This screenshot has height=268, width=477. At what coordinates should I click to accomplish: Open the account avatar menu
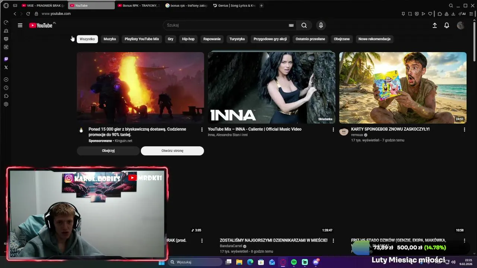point(461,25)
